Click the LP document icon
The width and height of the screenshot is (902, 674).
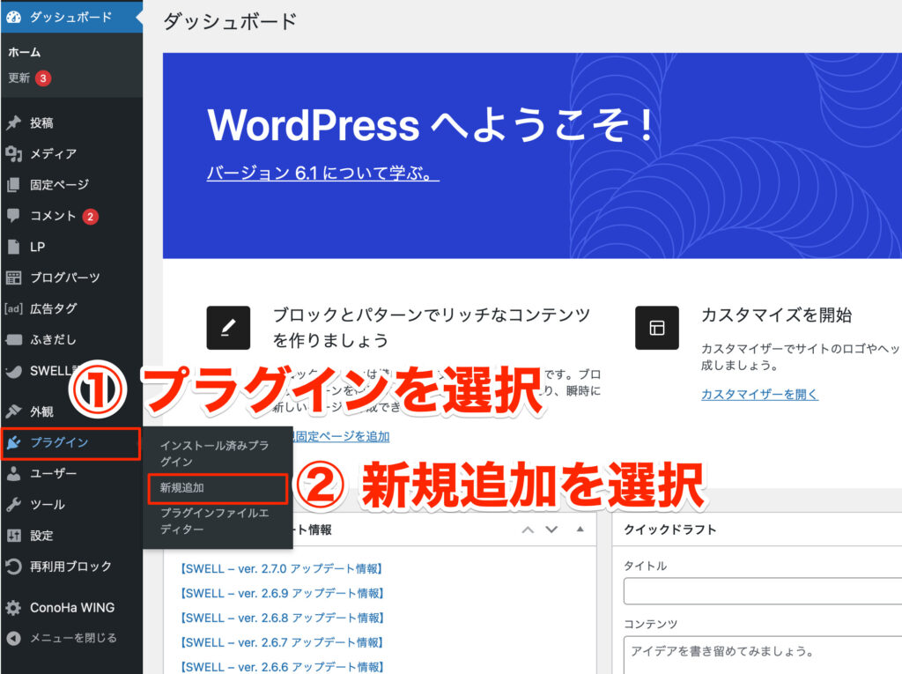(13, 247)
